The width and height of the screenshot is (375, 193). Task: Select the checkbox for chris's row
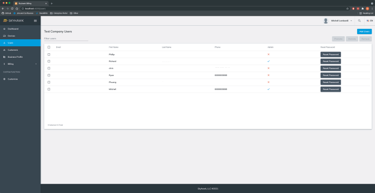click(x=49, y=68)
